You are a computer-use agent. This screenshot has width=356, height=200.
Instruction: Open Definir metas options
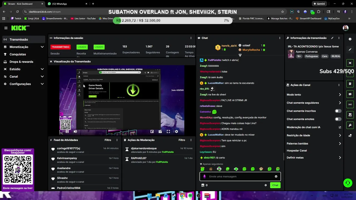(314, 158)
